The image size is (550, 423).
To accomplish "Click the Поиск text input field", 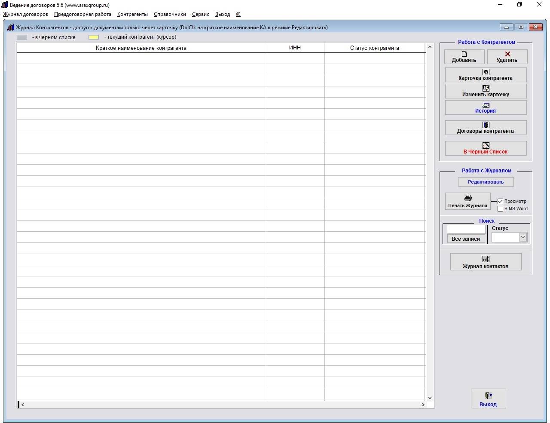I will click(x=466, y=229).
